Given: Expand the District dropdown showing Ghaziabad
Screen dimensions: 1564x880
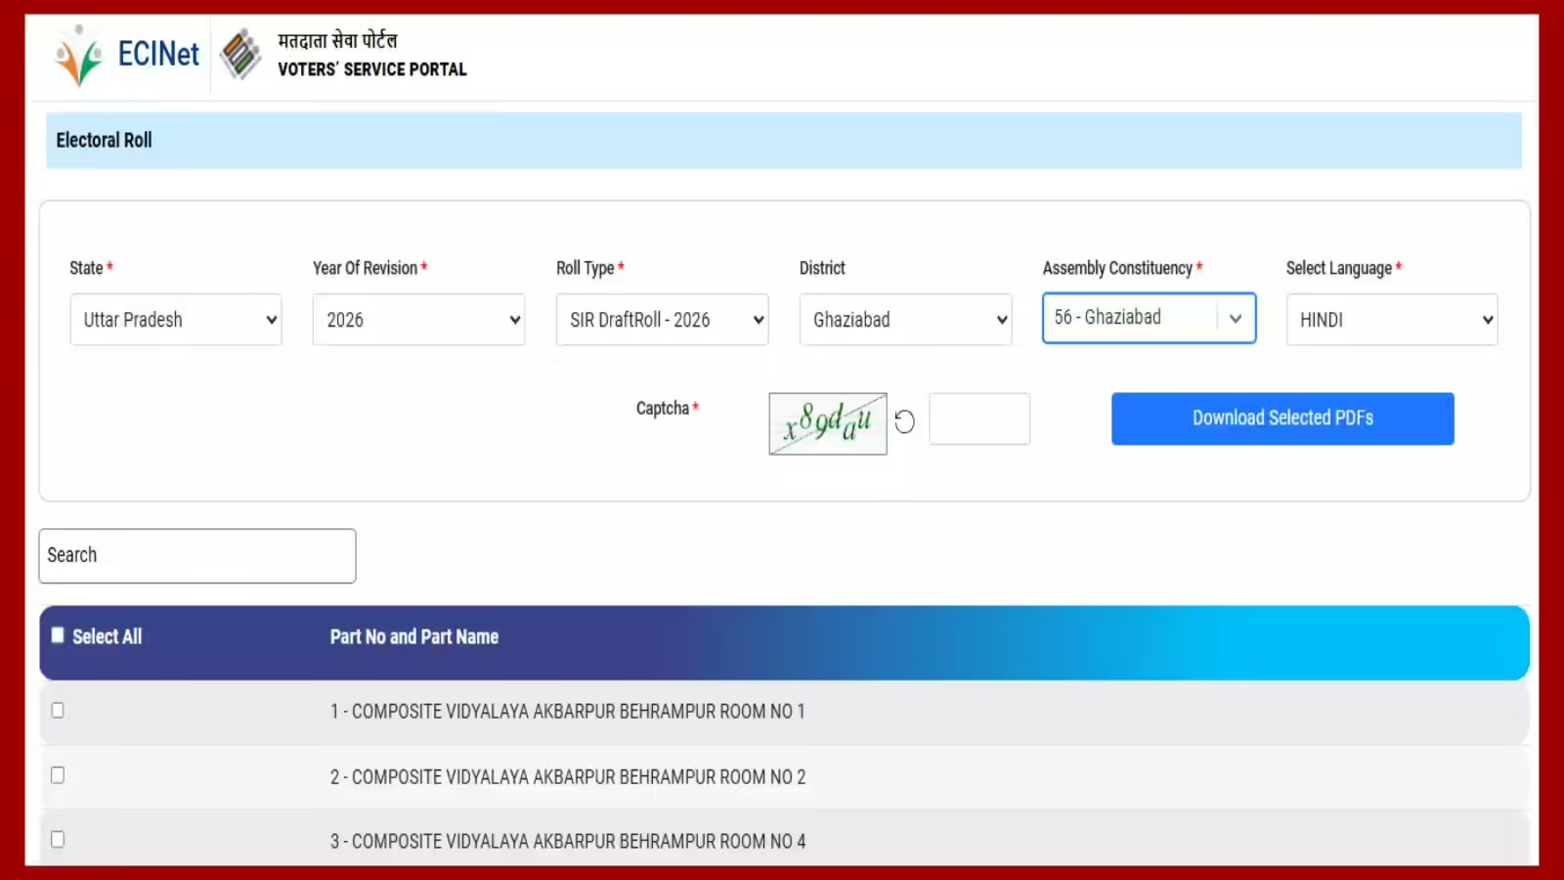Looking at the screenshot, I should (905, 320).
